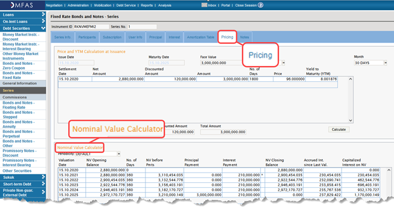Click the Issue Date field
This screenshot has width=394, height=207.
[x=76, y=63]
